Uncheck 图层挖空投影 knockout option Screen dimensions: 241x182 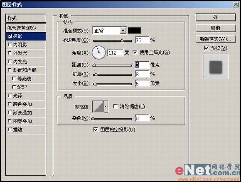pos(96,130)
